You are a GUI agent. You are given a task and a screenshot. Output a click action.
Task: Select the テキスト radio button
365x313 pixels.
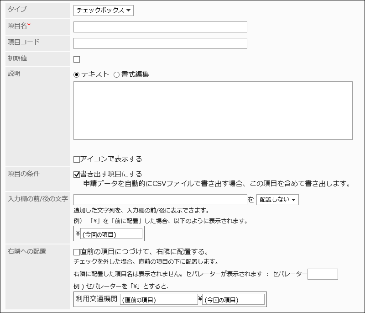(76, 74)
